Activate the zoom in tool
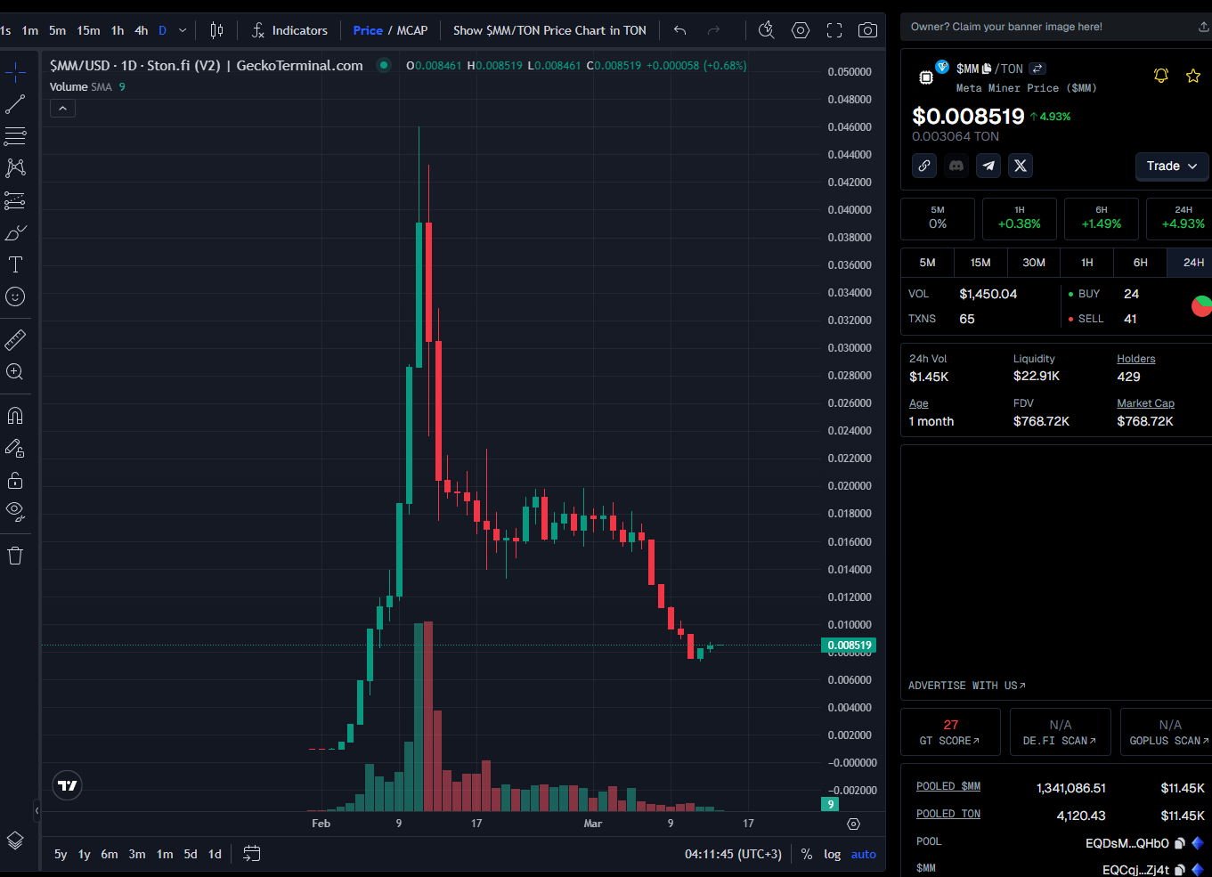 [x=15, y=371]
